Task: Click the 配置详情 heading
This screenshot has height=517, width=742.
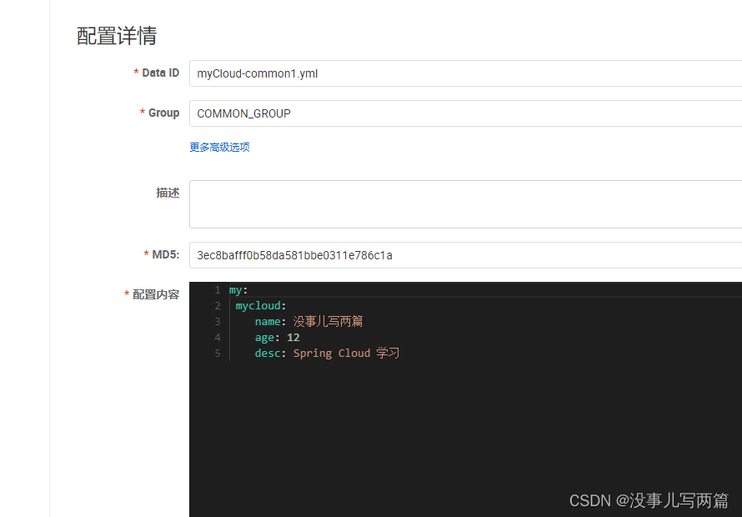Action: (117, 36)
